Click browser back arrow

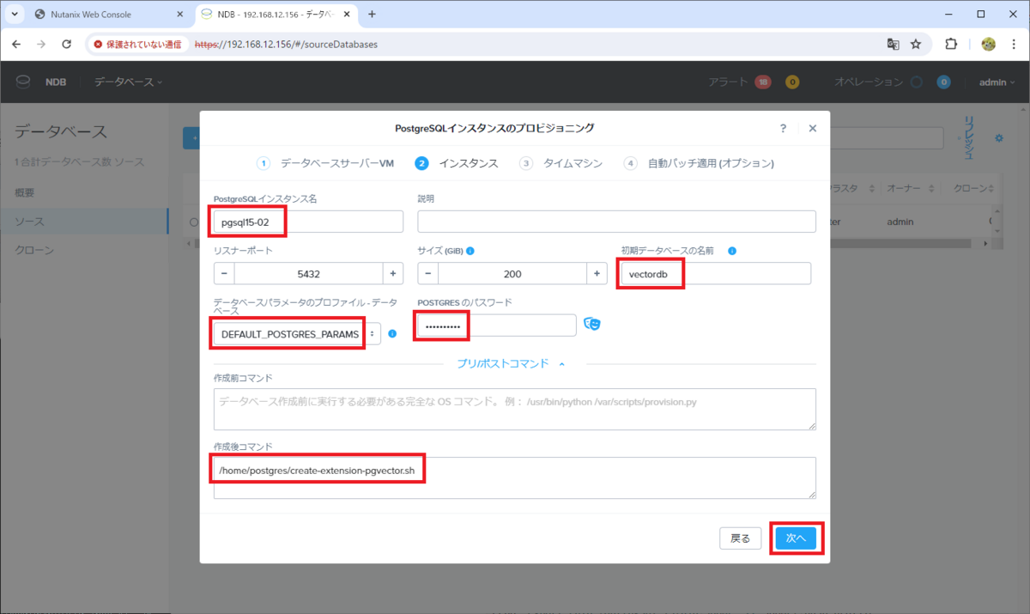click(x=16, y=44)
